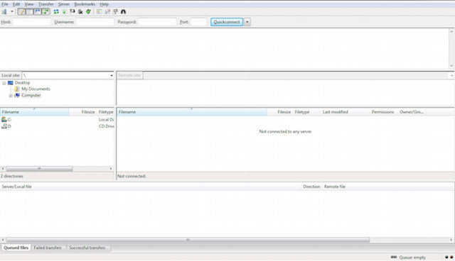Reconnect to the last server
Screen dimensions: 455x261
(x=88, y=11)
